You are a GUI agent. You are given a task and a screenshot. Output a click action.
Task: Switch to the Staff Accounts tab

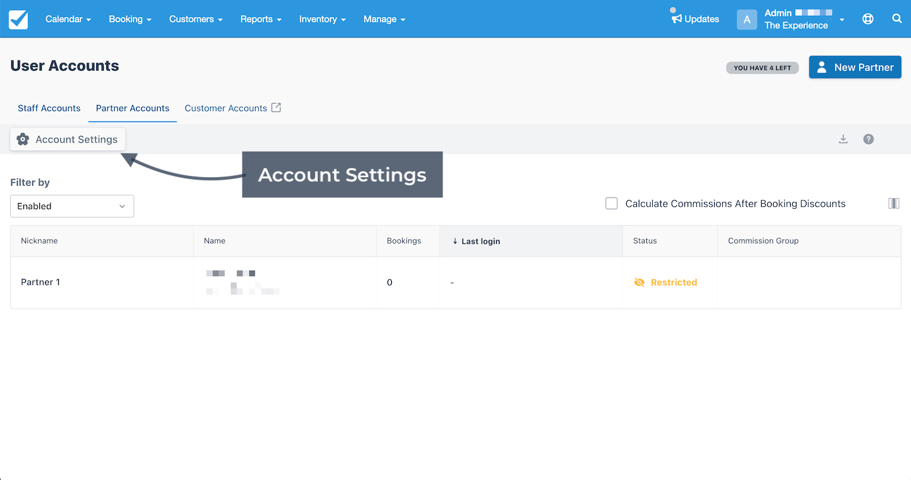49,108
